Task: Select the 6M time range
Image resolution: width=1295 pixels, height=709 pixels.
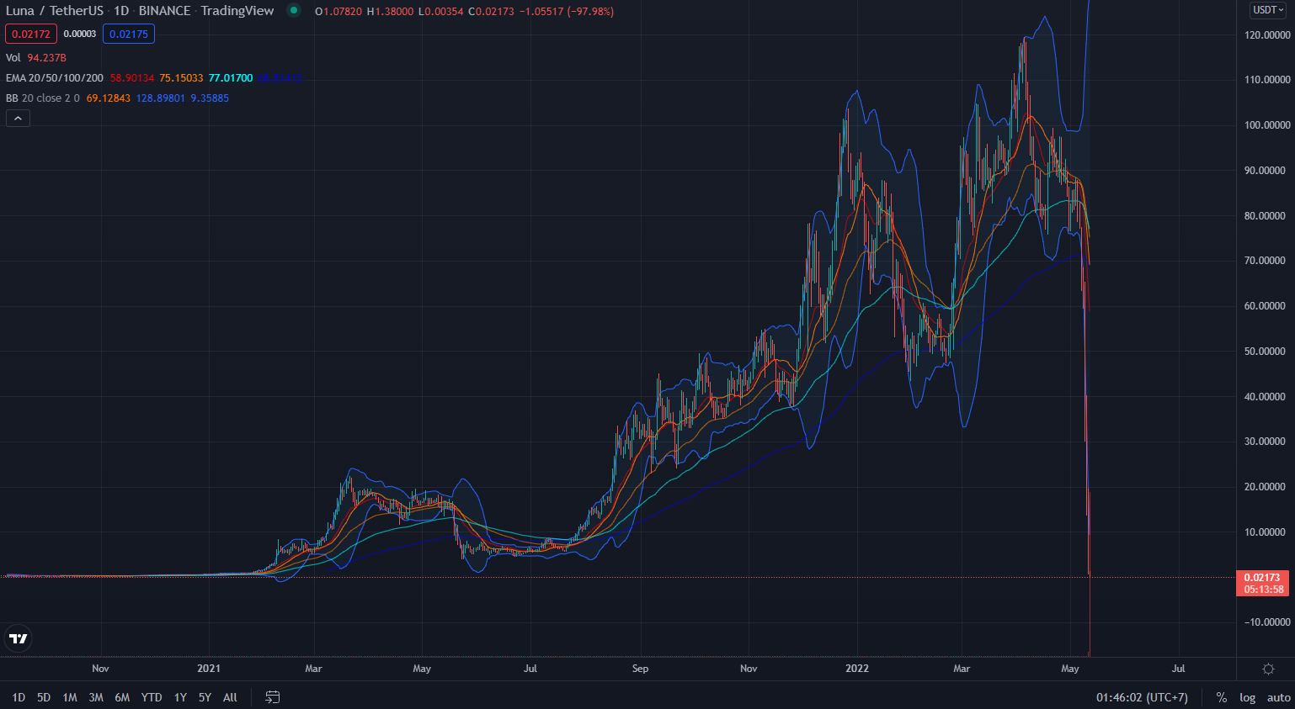Action: tap(122, 697)
